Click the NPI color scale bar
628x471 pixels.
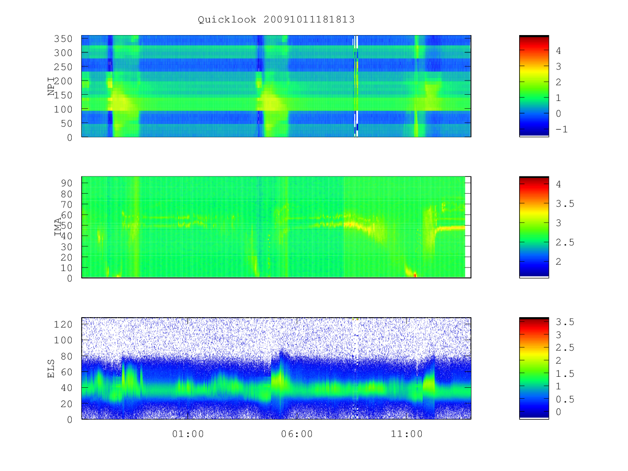[x=534, y=86]
